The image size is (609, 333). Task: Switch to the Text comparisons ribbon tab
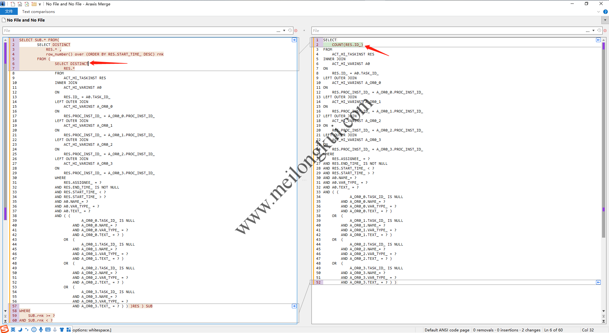pyautogui.click(x=38, y=11)
